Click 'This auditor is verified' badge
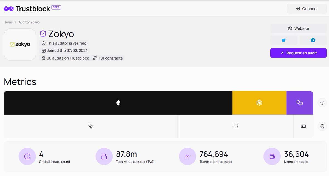Viewport: 329px width, 176px height. [x=64, y=43]
